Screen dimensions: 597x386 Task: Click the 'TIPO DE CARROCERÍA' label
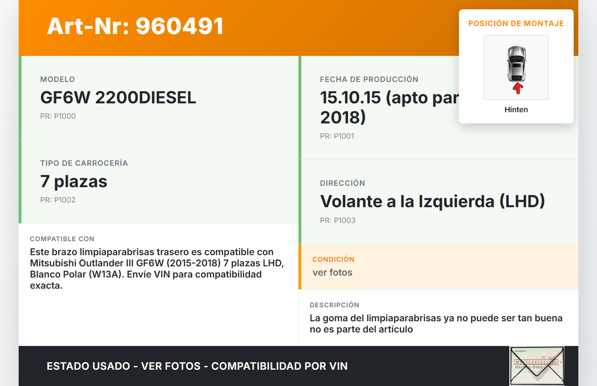point(84,163)
